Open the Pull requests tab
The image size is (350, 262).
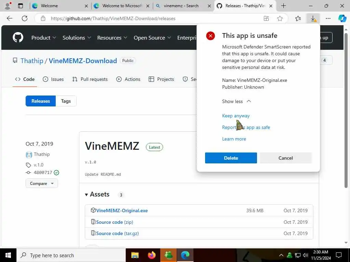coord(90,79)
